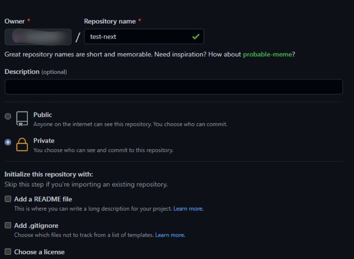Click the Public repository book icon
The height and width of the screenshot is (259, 354).
point(22,118)
